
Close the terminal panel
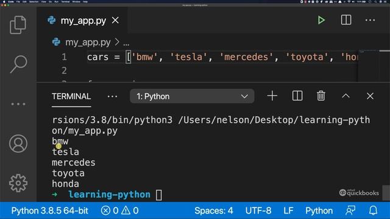point(370,96)
